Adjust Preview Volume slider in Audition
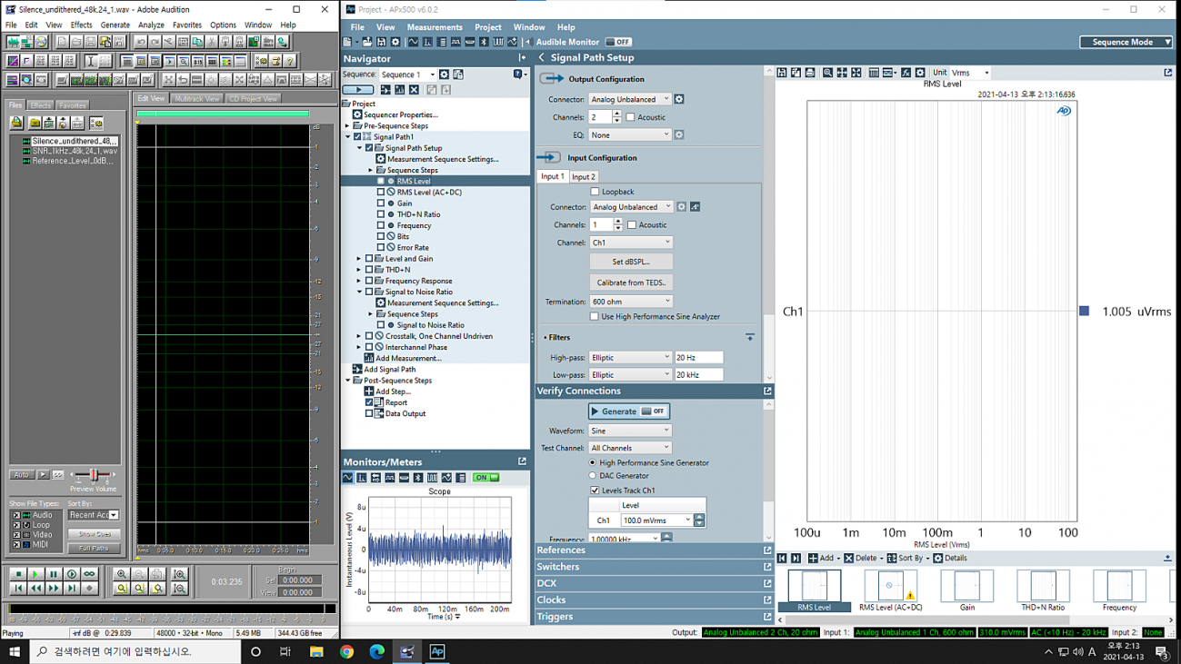 pyautogui.click(x=93, y=474)
